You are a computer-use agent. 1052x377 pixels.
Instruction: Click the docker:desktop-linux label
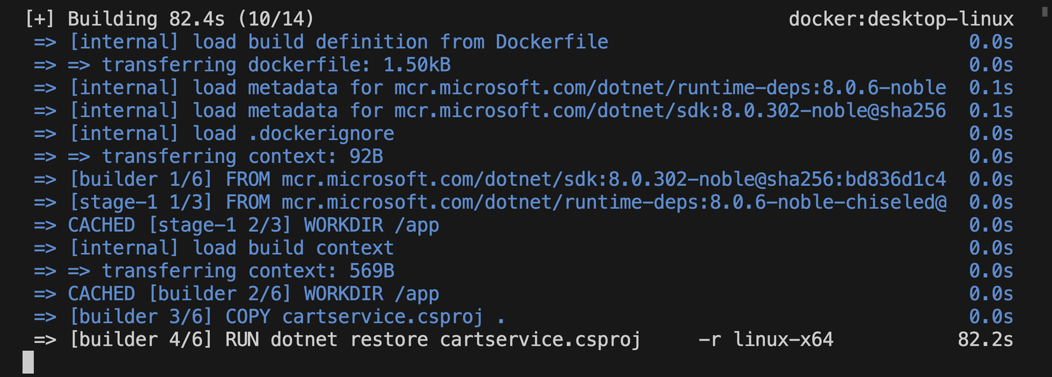click(x=900, y=19)
